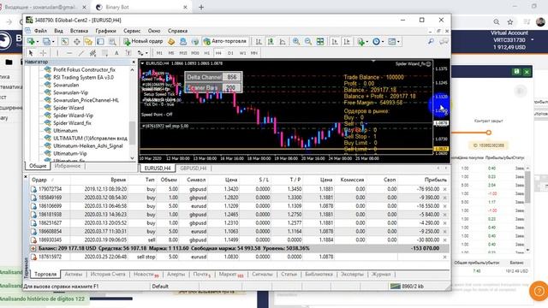The width and height of the screenshot is (548, 308).
Task: Zoom in on the chart
Action: tap(296, 42)
